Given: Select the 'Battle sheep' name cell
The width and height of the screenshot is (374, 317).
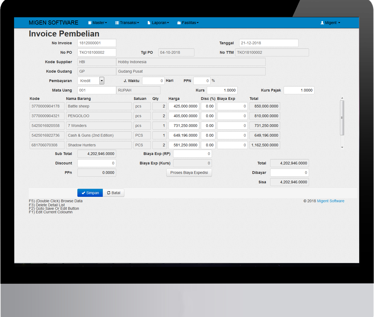Looking at the screenshot, I should coord(99,106).
